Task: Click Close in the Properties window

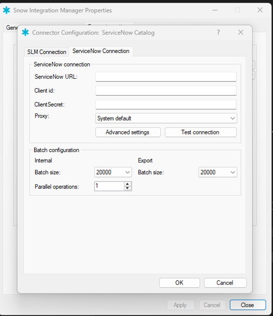Action: point(247,305)
